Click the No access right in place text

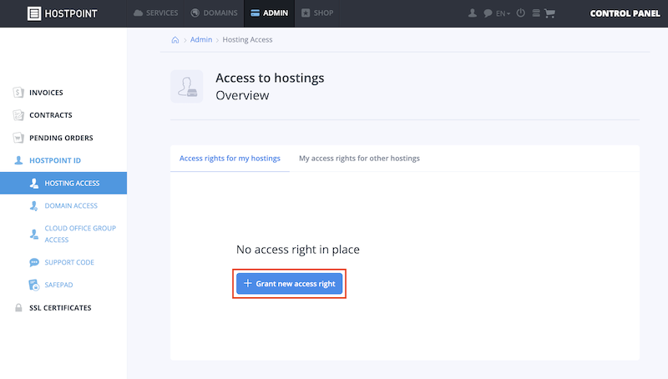coord(298,250)
